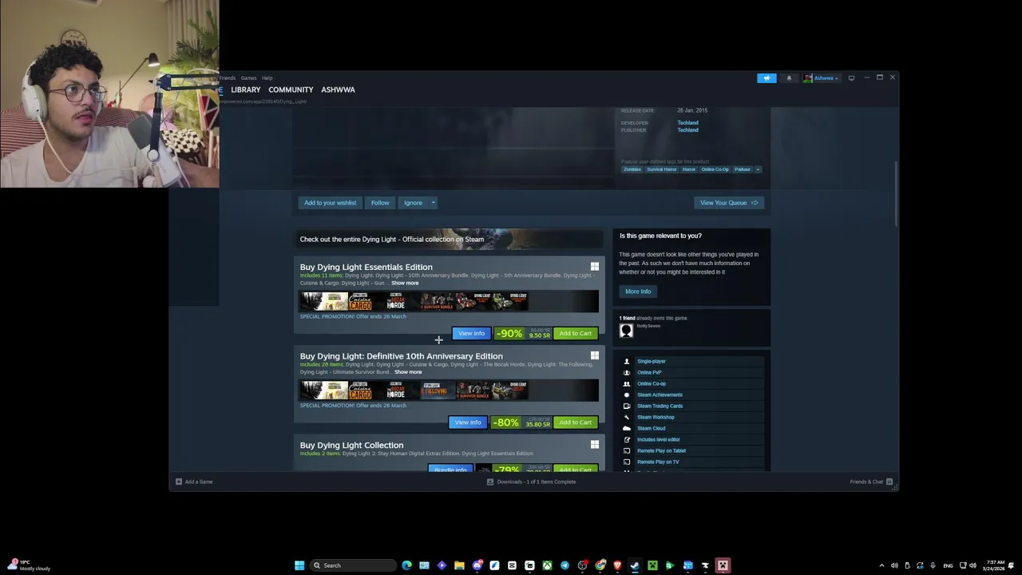Click the level editor pencil icon
This screenshot has height=575, width=1022.
(626, 439)
